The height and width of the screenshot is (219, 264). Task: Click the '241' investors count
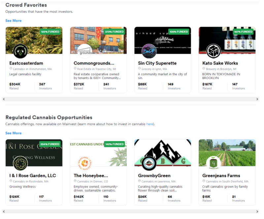point(106,84)
